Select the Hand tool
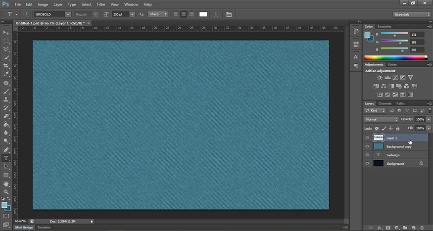This screenshot has height=231, width=433. pos(6,184)
